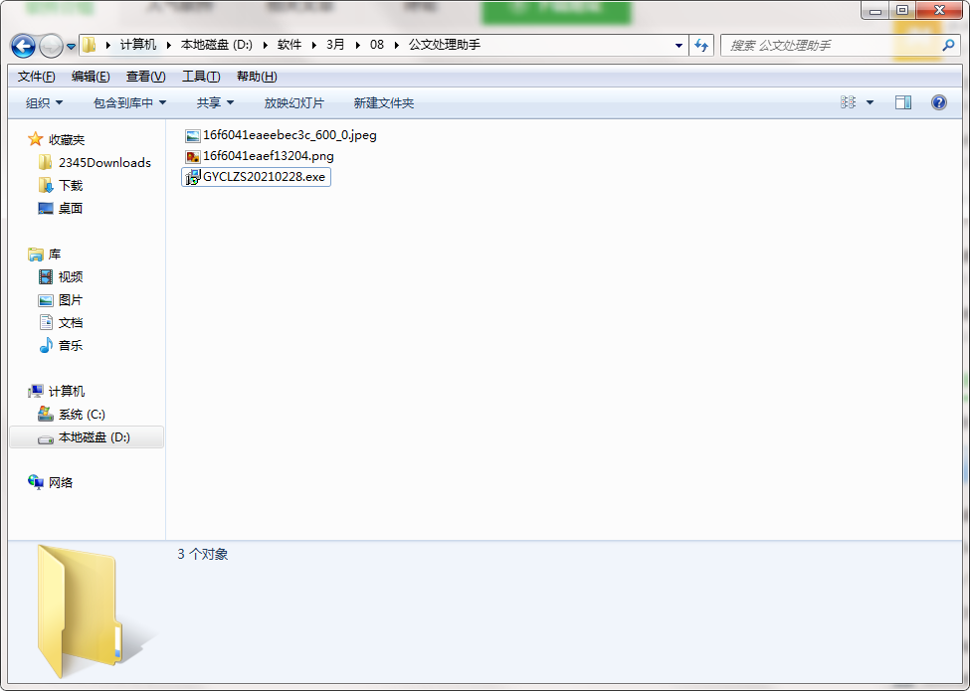Click the 3月 breadcrumb segment

tap(335, 45)
